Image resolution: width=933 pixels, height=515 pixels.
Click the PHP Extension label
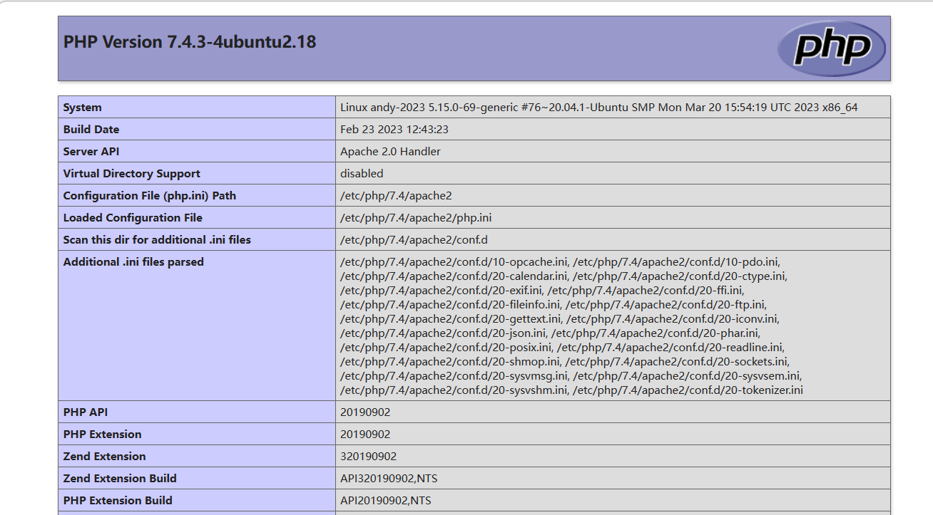[102, 435]
